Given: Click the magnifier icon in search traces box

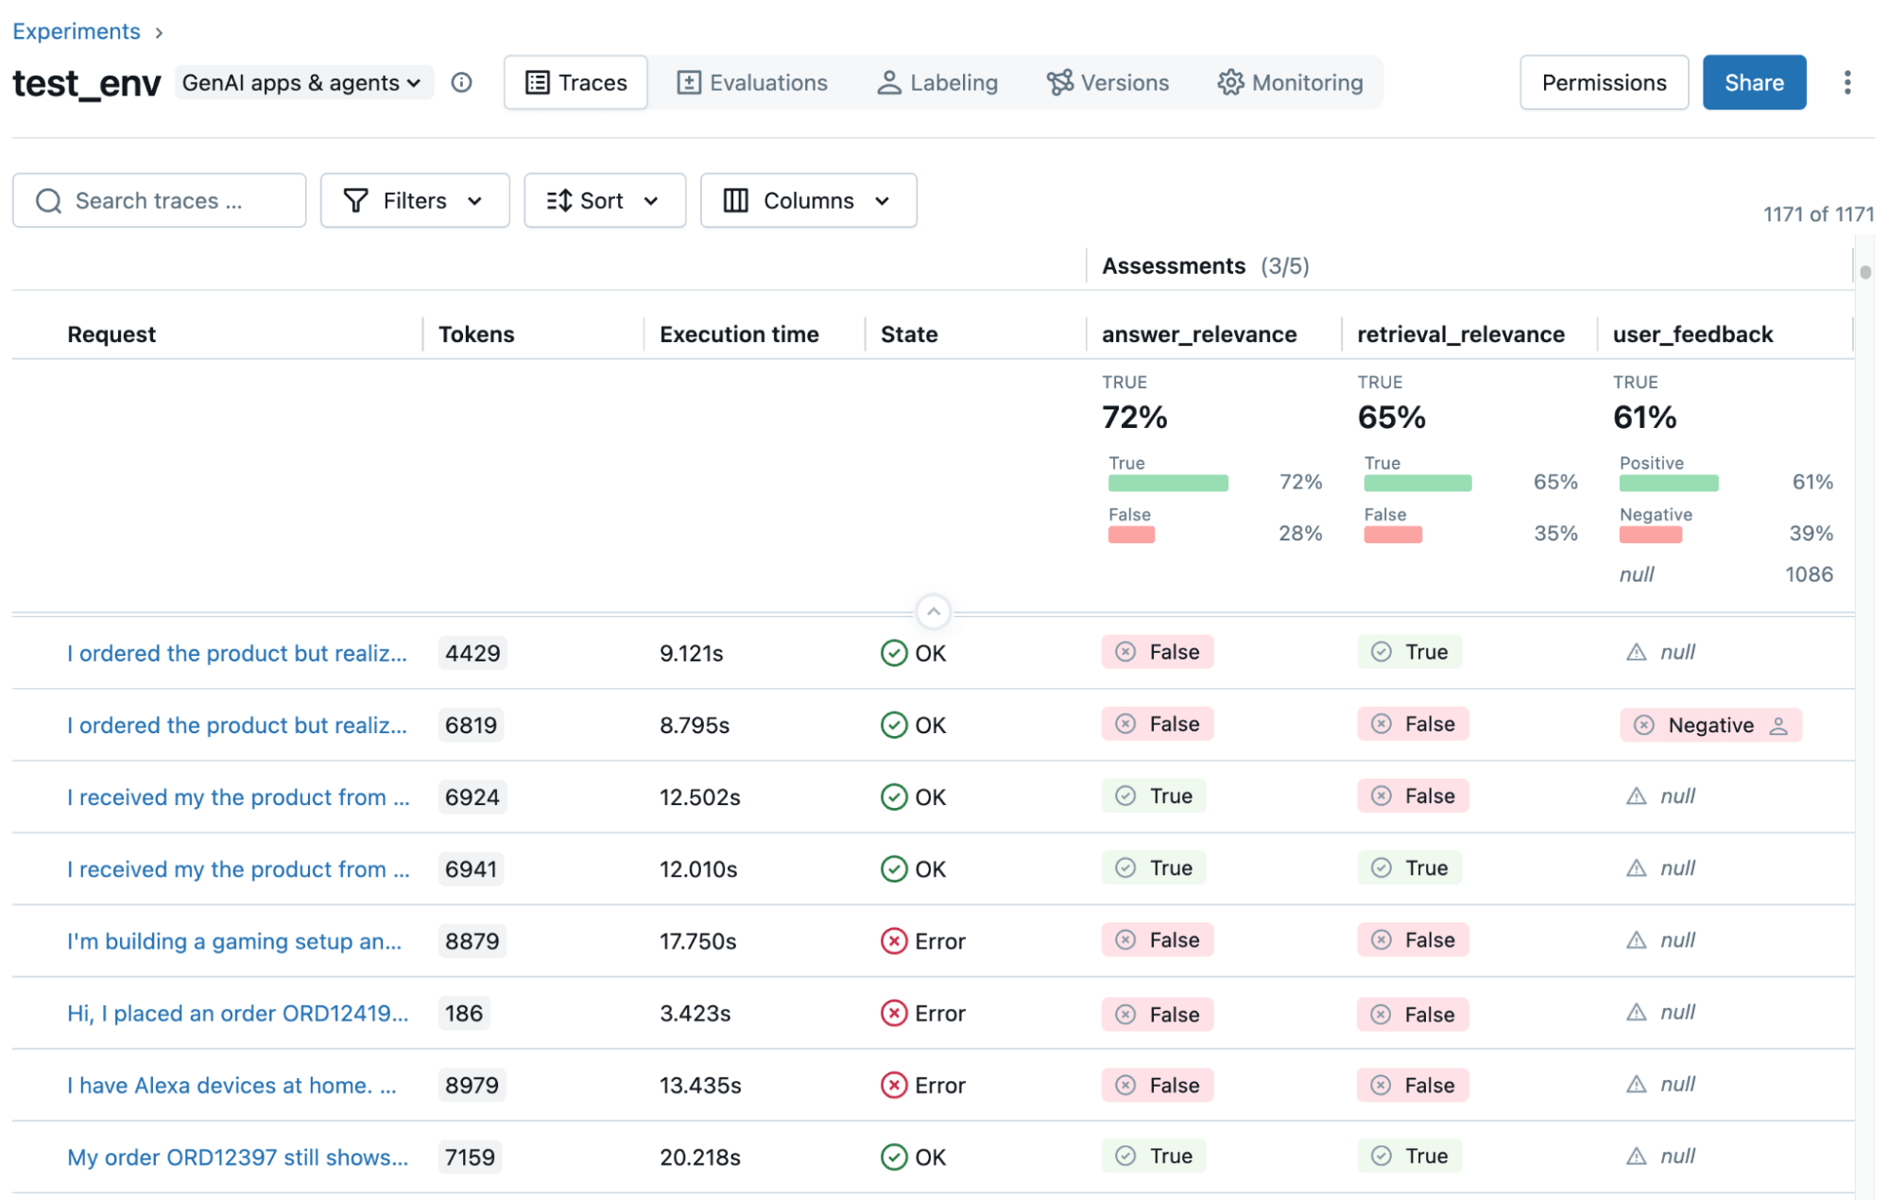Looking at the screenshot, I should [x=48, y=200].
